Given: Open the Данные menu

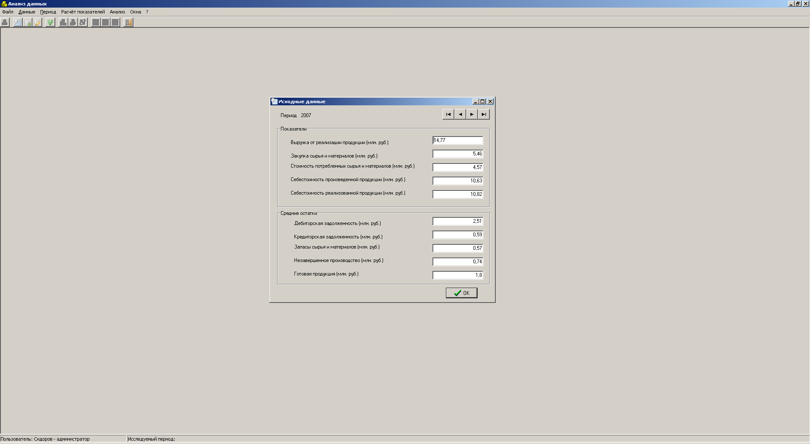Looking at the screenshot, I should tap(27, 12).
